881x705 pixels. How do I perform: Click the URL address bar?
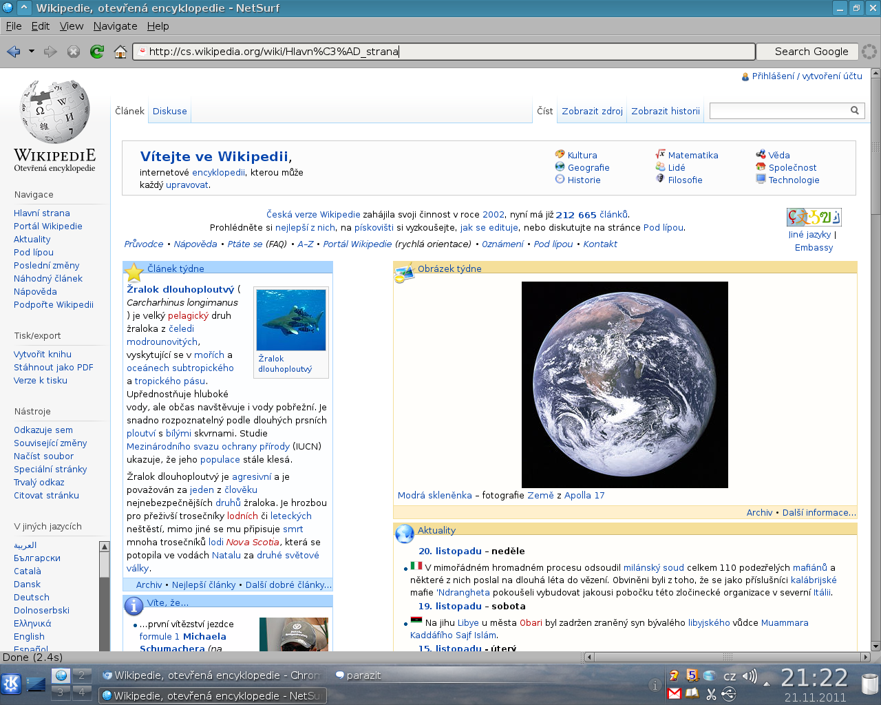pos(444,52)
